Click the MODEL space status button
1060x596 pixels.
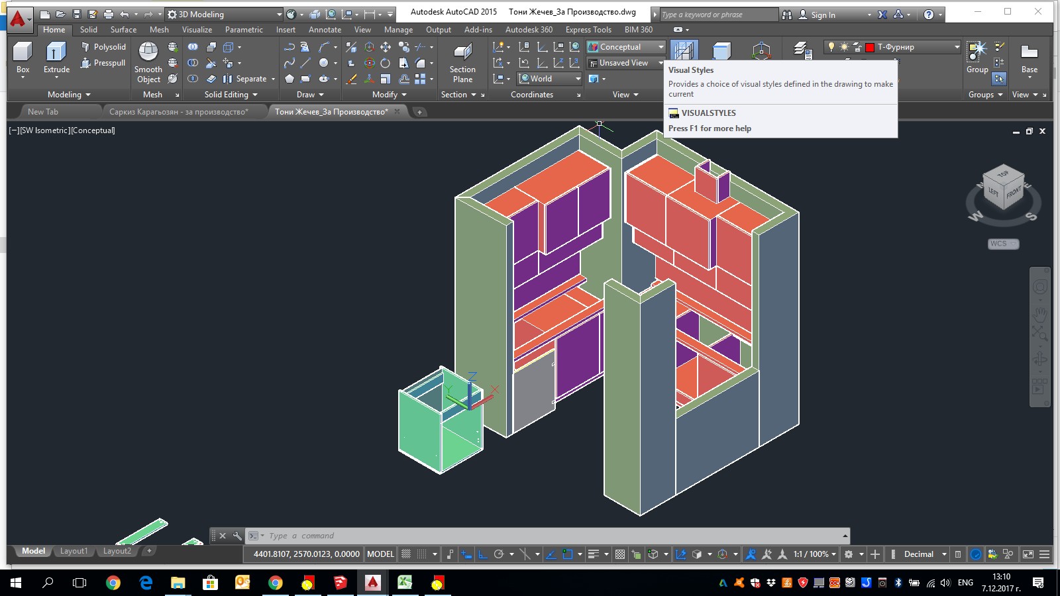(380, 554)
